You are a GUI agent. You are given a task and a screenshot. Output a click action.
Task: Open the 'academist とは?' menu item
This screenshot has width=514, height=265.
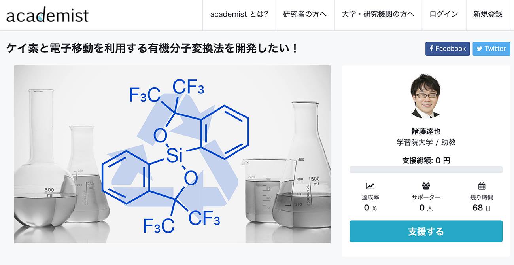[x=239, y=15]
